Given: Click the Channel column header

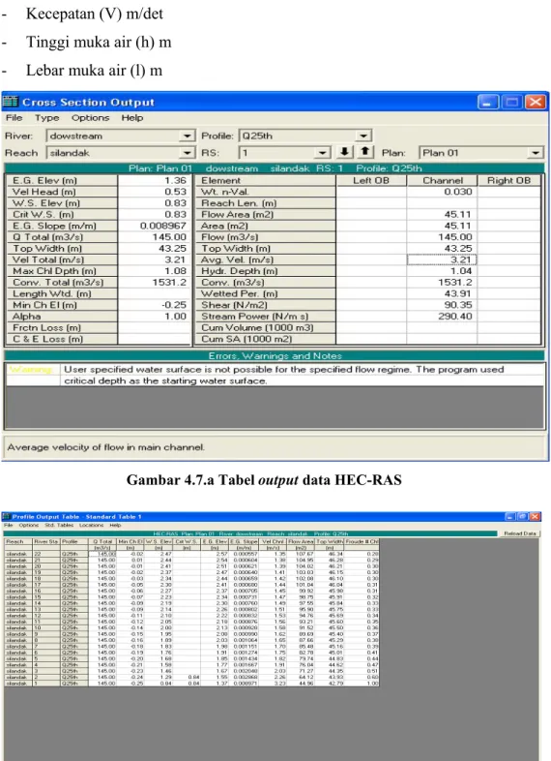Looking at the screenshot, I should [x=442, y=180].
